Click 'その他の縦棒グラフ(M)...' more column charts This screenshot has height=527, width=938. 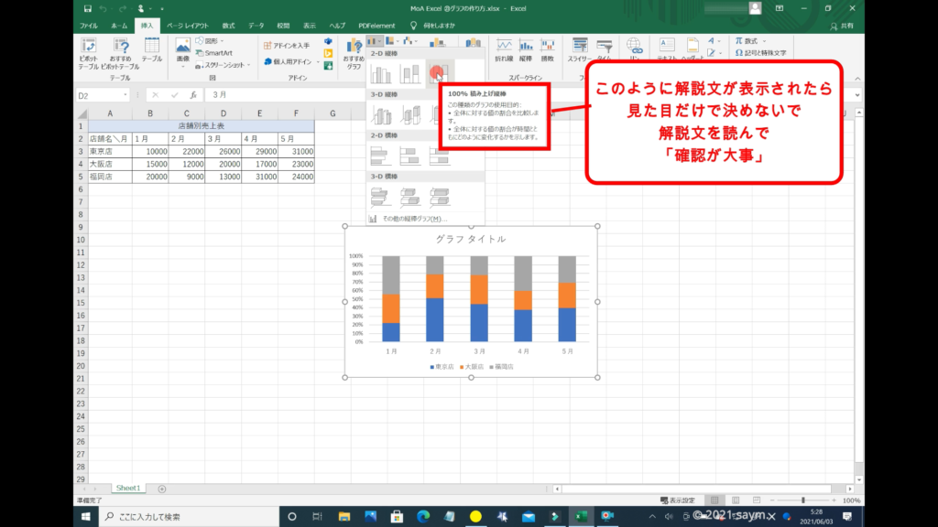click(x=407, y=219)
